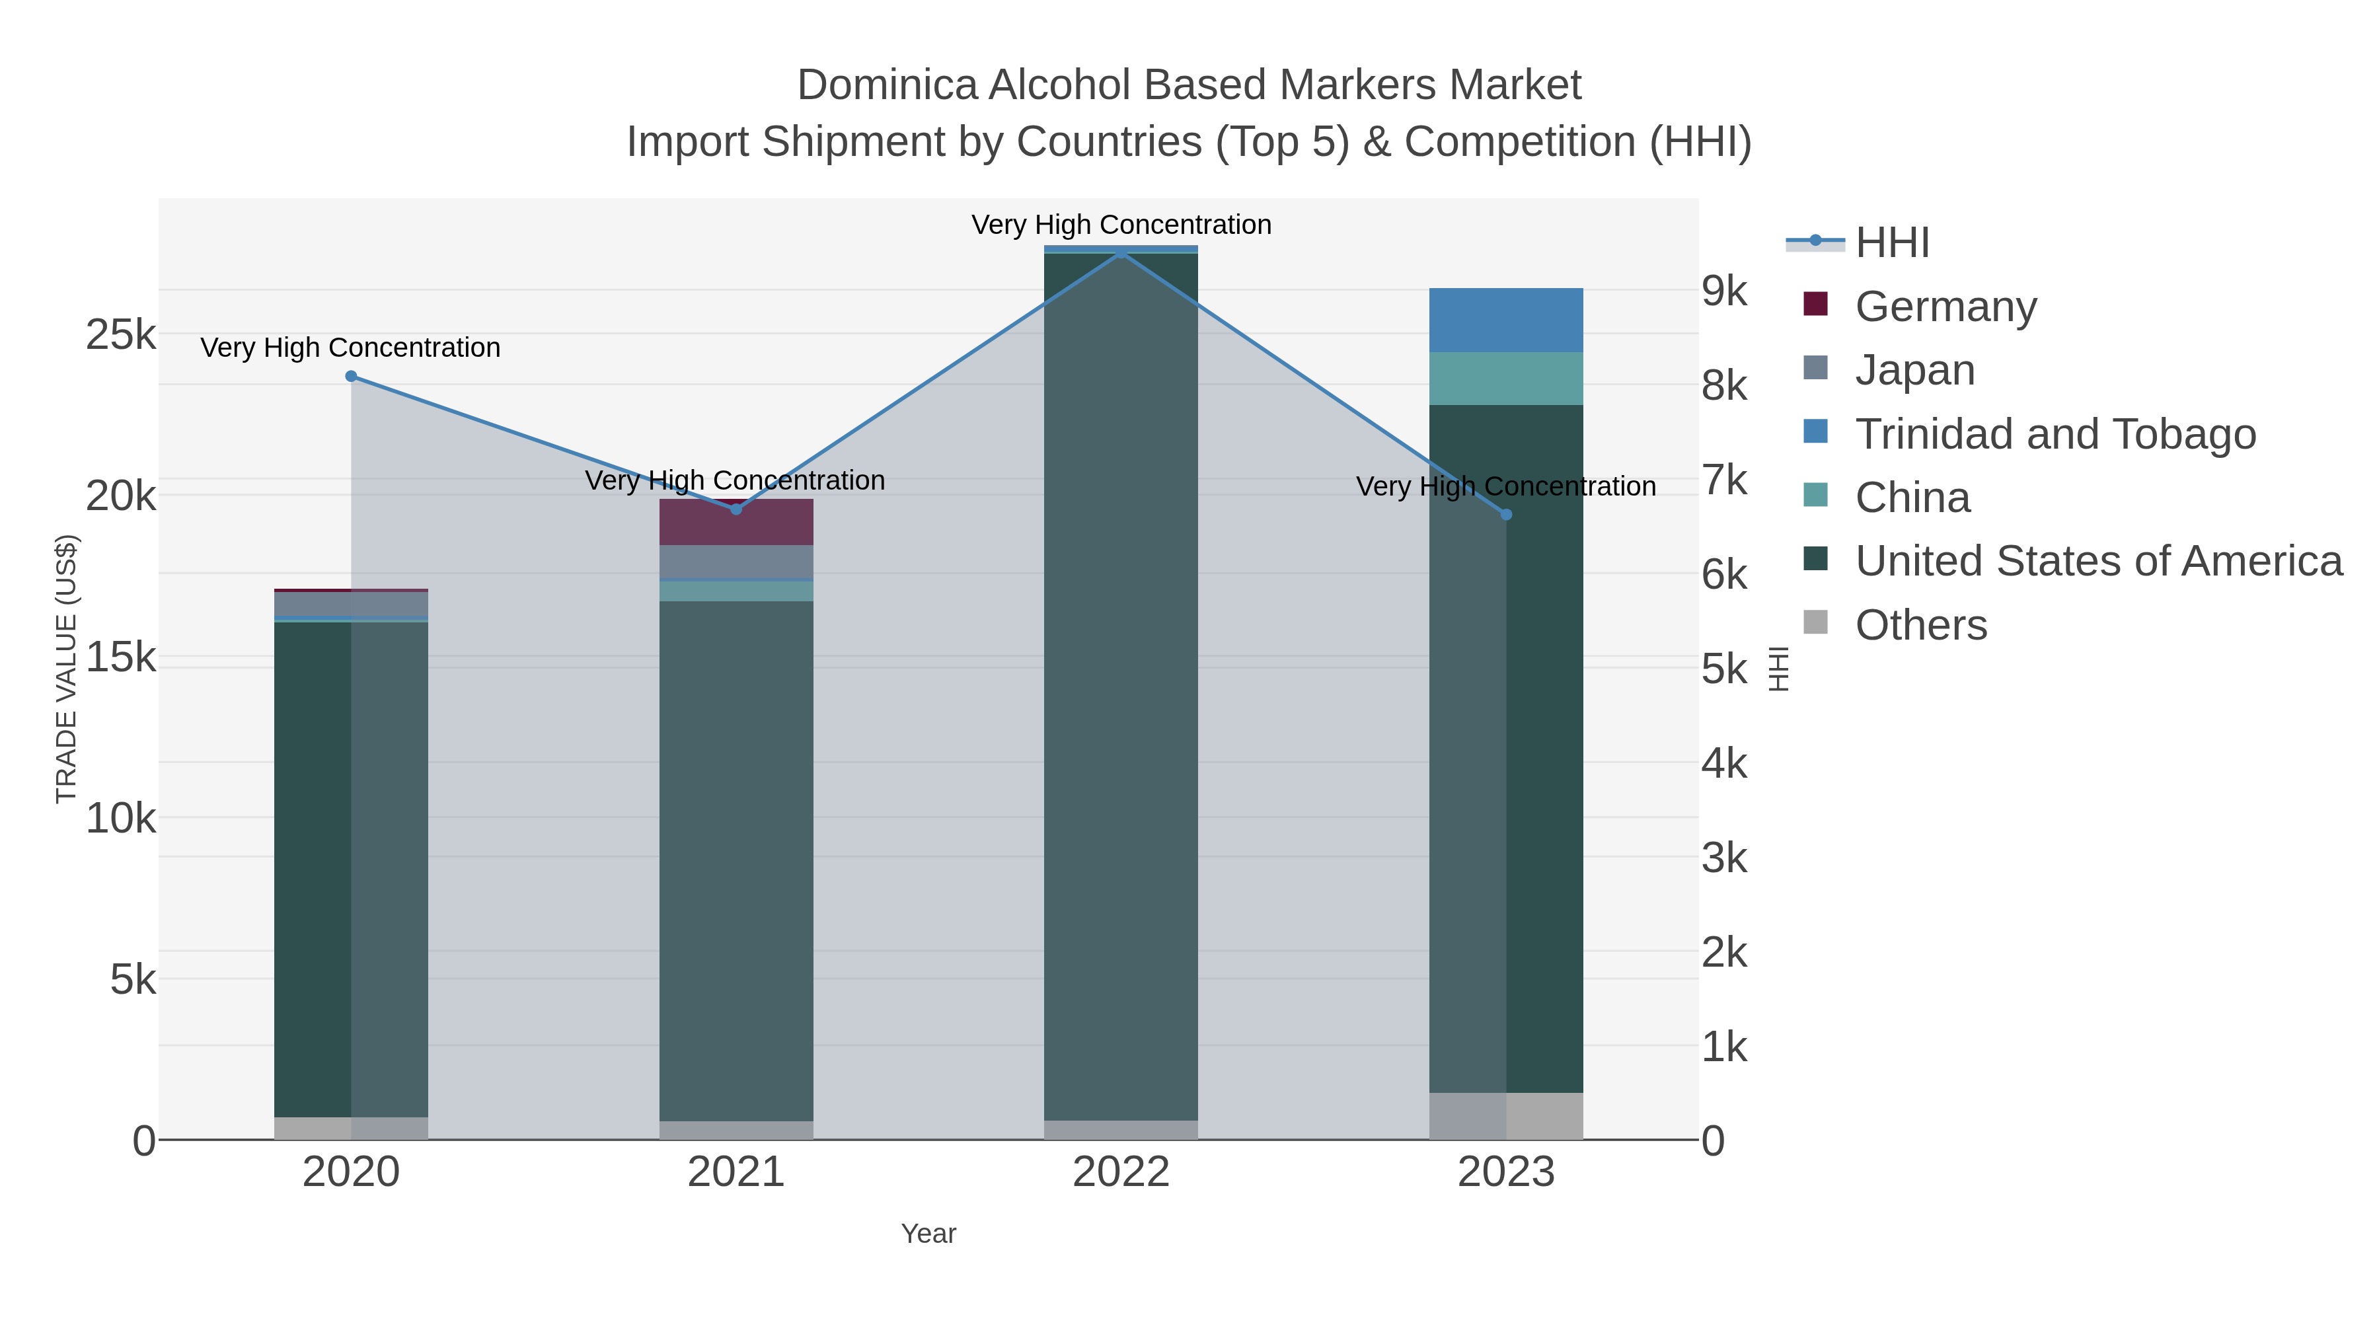
Task: Click the HHI line marker icon in legend
Action: (x=1816, y=241)
